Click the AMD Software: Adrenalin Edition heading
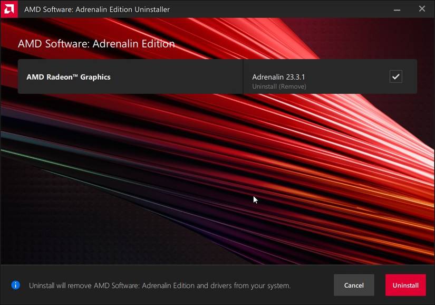 96,44
